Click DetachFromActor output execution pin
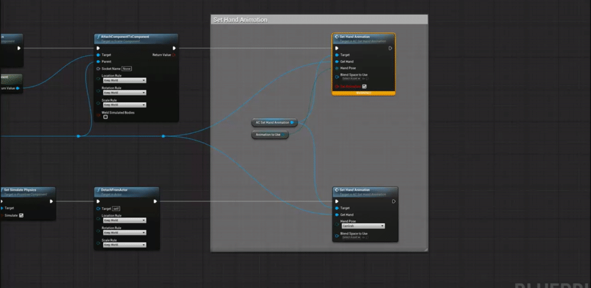Image resolution: width=591 pixels, height=288 pixels. [x=155, y=201]
